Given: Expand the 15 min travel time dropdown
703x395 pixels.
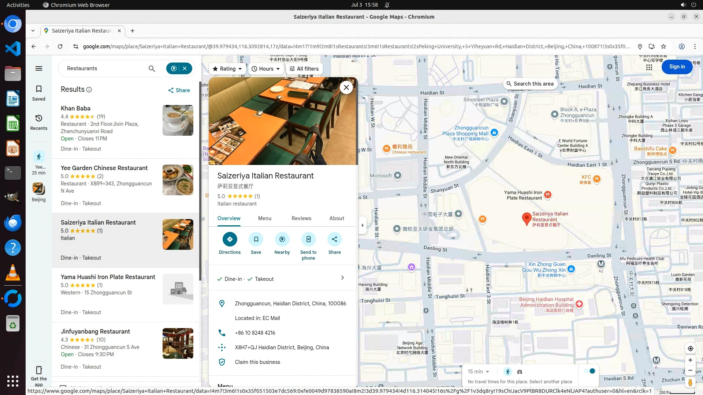Looking at the screenshot, I should [x=479, y=372].
